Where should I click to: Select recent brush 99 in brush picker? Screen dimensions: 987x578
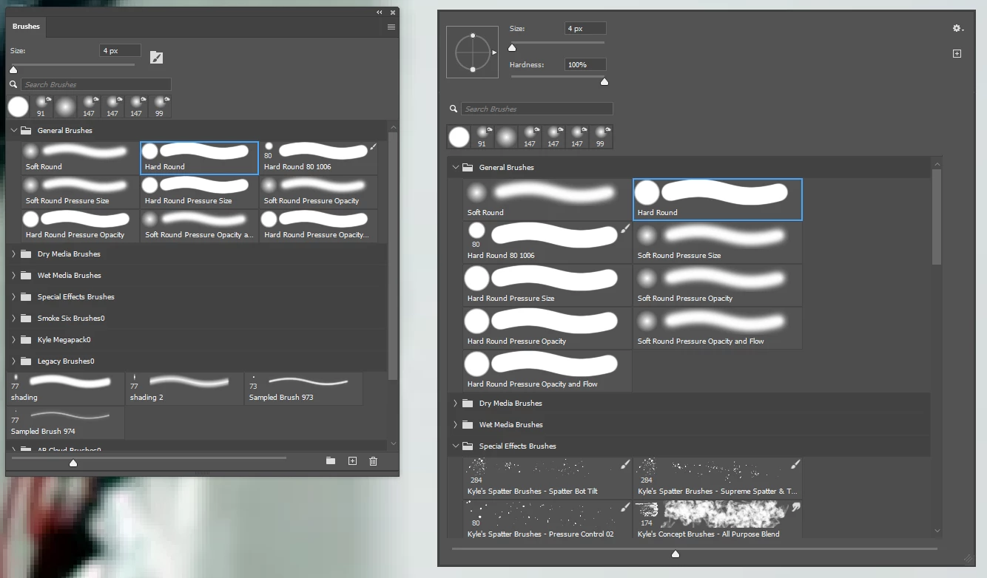coord(602,137)
